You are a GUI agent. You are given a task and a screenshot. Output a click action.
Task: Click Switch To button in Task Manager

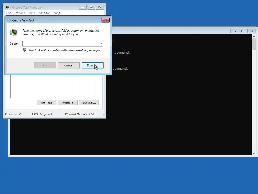(x=68, y=103)
